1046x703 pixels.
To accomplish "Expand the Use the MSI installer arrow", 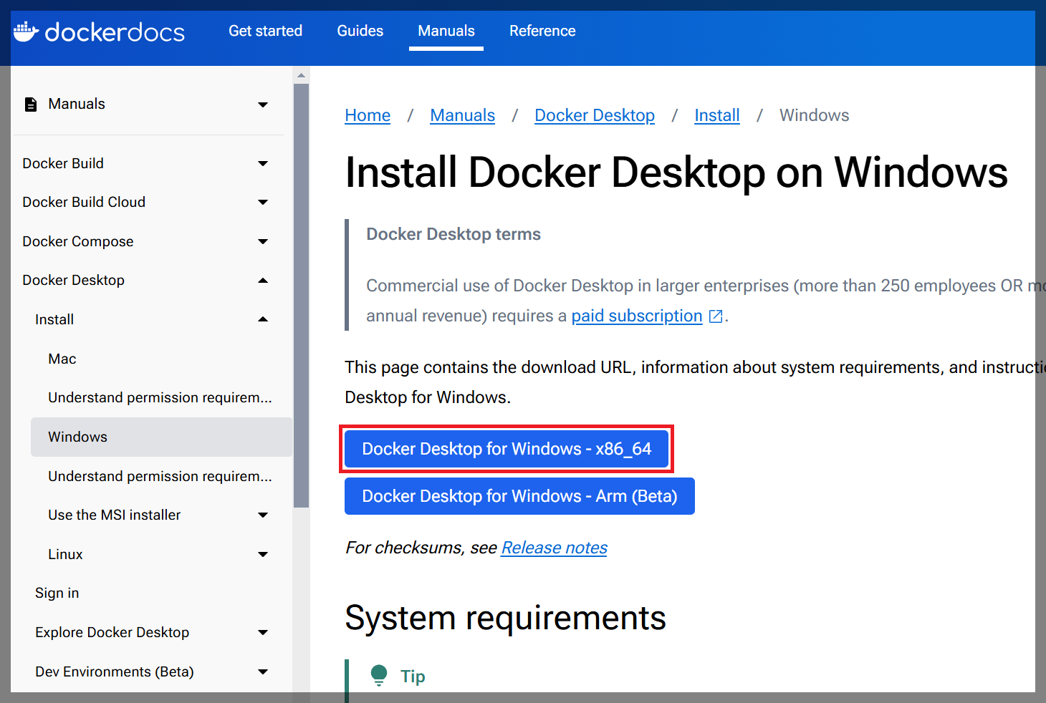I will point(263,515).
